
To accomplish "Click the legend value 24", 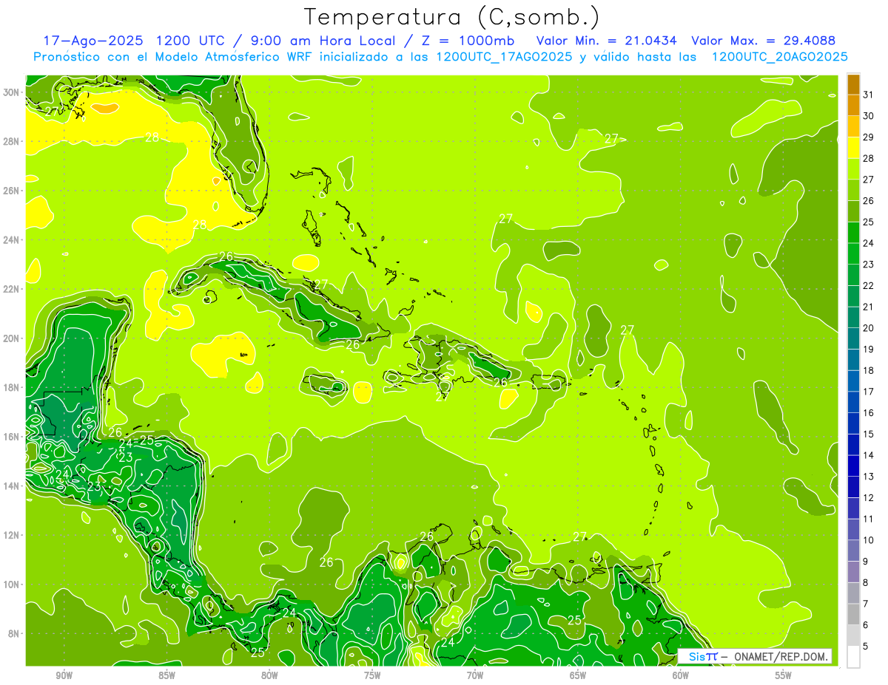I will (868, 243).
